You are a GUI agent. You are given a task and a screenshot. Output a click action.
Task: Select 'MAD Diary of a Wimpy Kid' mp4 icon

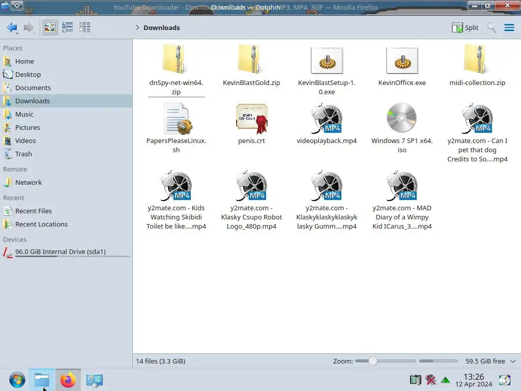pos(402,185)
